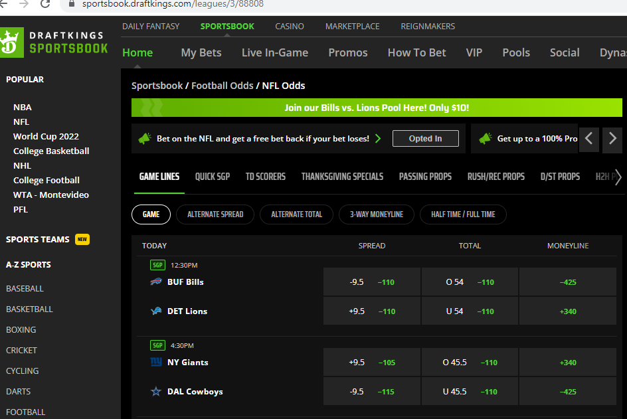Viewport: 627px width, 419px height.
Task: Select the Alternate Total filter pill
Action: click(296, 214)
